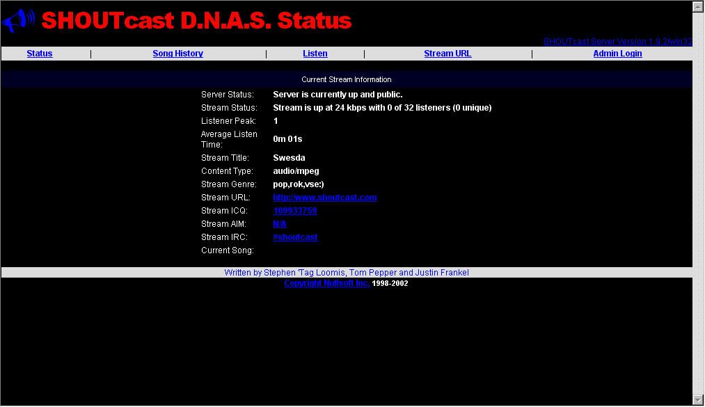The height and width of the screenshot is (407, 705).
Task: Click the 'SHOUTcast D.N.A.S. Status' red title
Action: (196, 21)
